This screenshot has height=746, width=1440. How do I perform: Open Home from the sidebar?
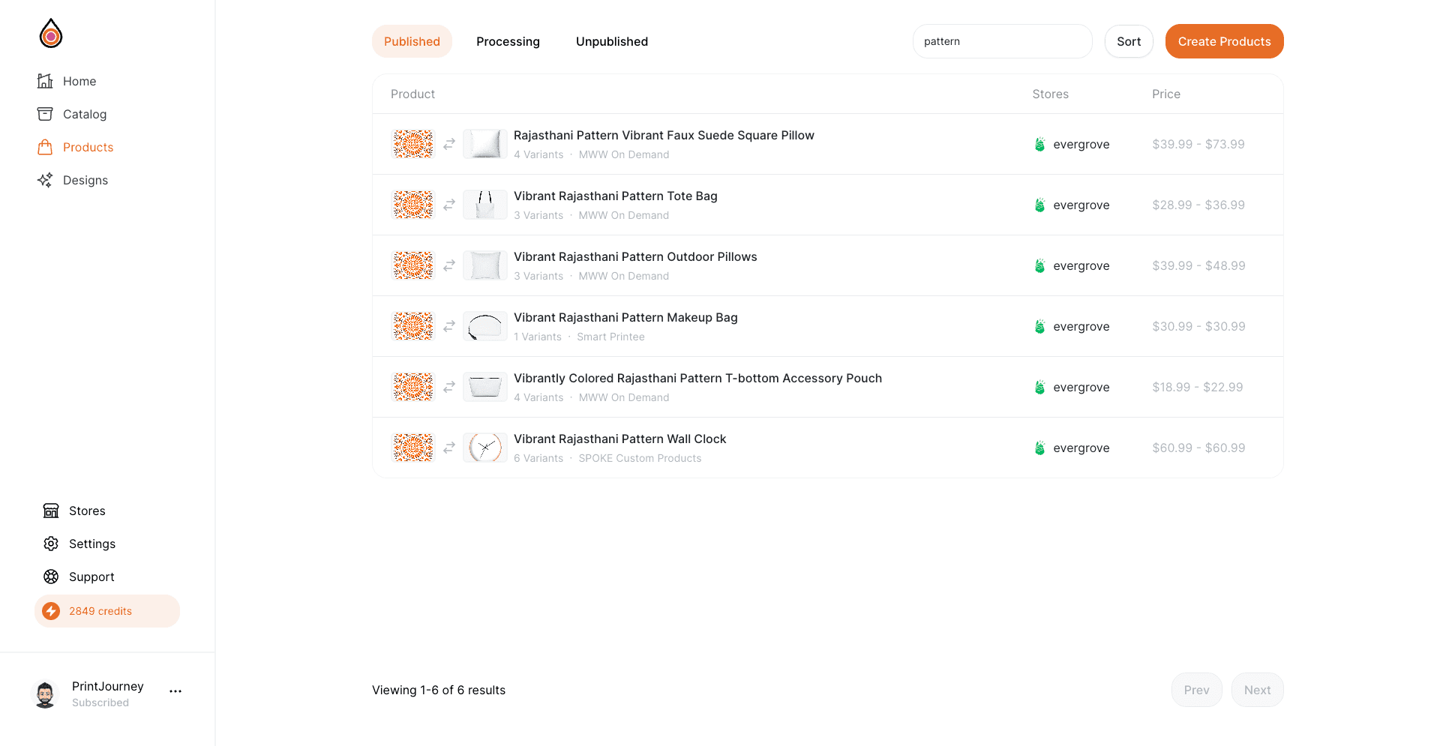tap(67, 81)
